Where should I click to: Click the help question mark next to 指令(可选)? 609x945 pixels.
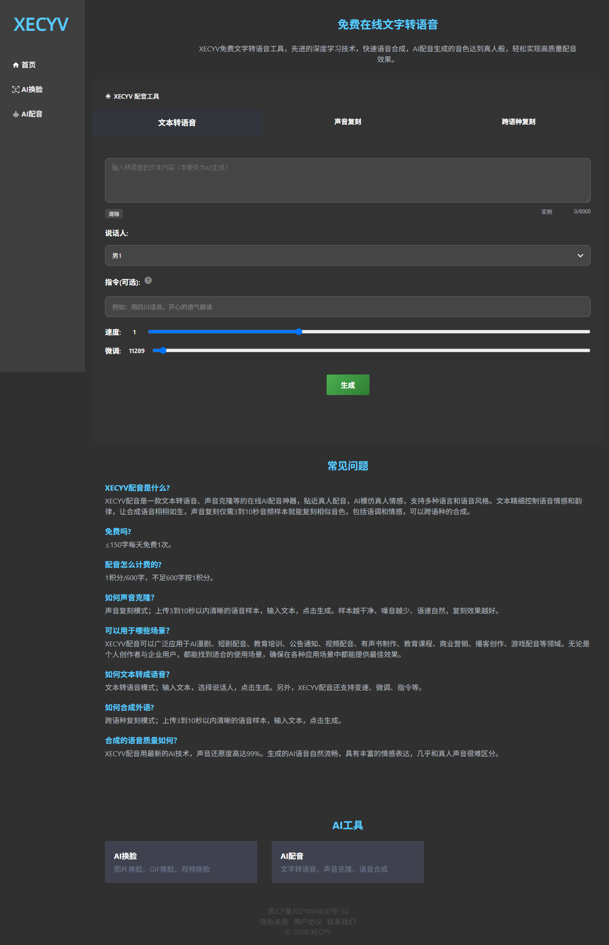pos(148,281)
